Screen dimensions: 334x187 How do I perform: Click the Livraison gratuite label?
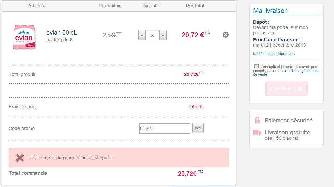tap(287, 132)
